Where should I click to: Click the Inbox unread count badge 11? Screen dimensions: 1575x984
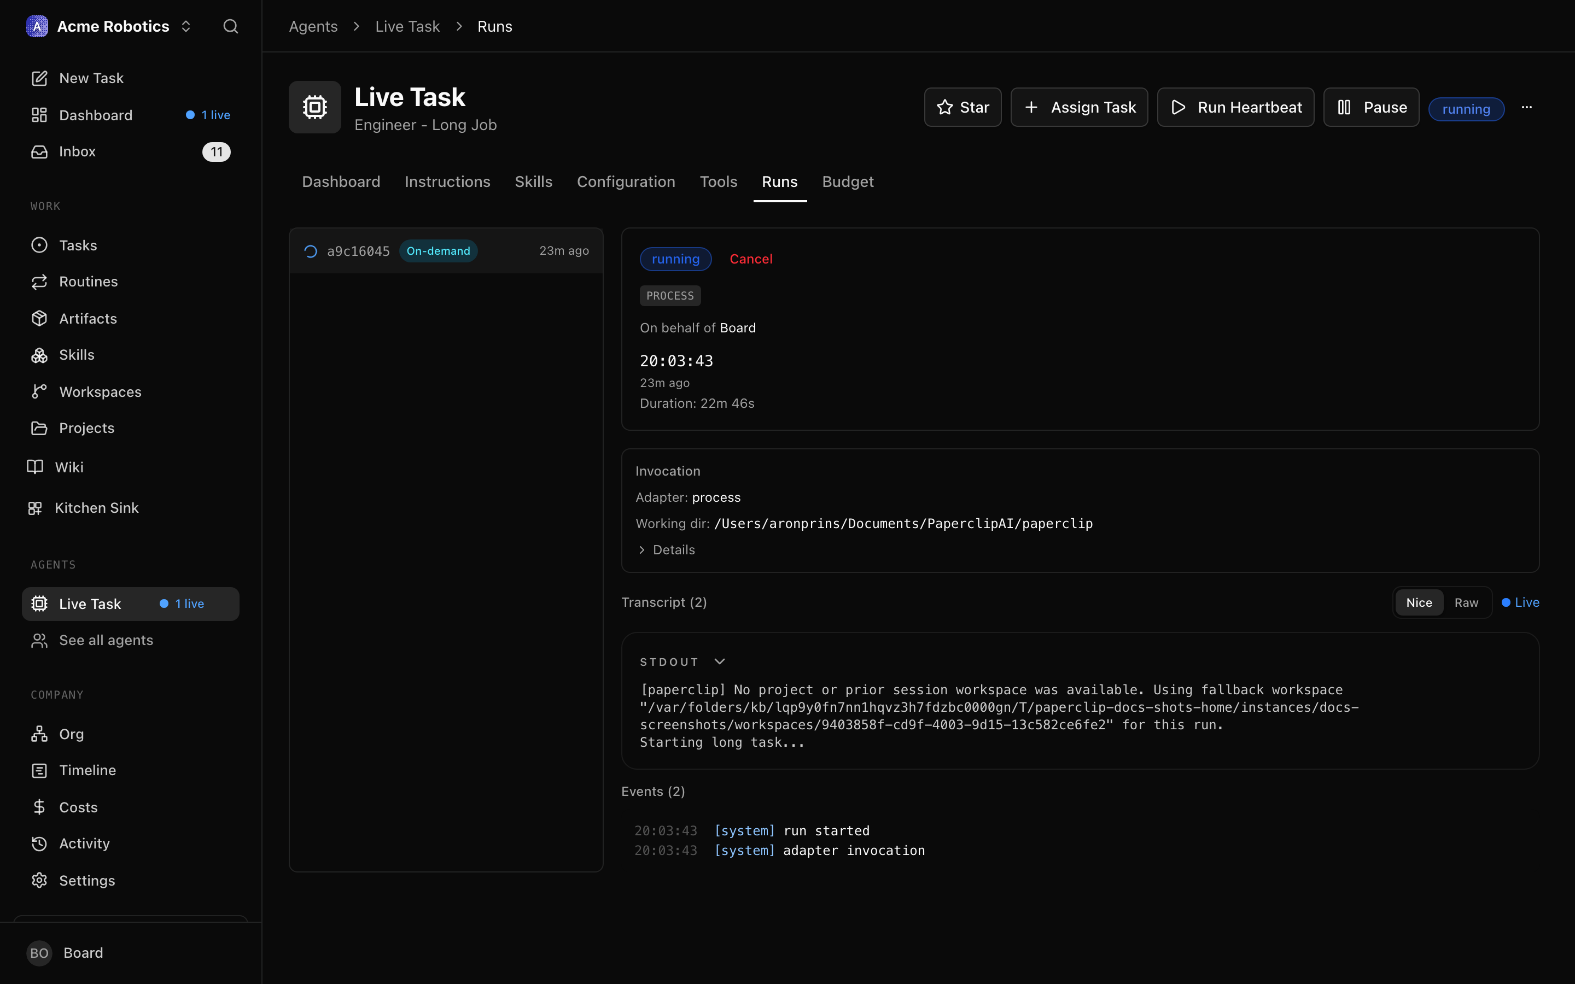(216, 151)
